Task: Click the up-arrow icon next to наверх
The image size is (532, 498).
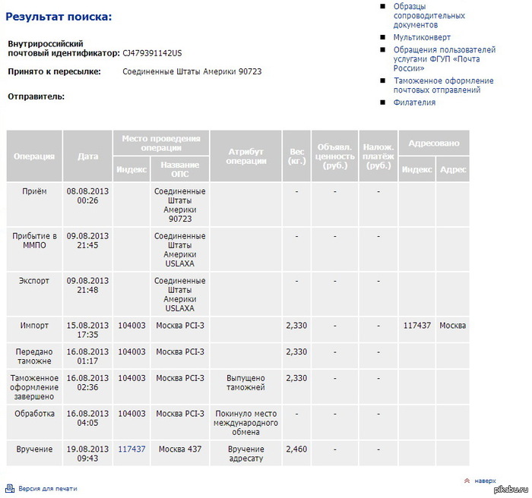Action: (467, 481)
